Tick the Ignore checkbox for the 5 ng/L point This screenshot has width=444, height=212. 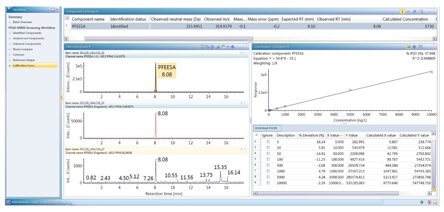268,142
